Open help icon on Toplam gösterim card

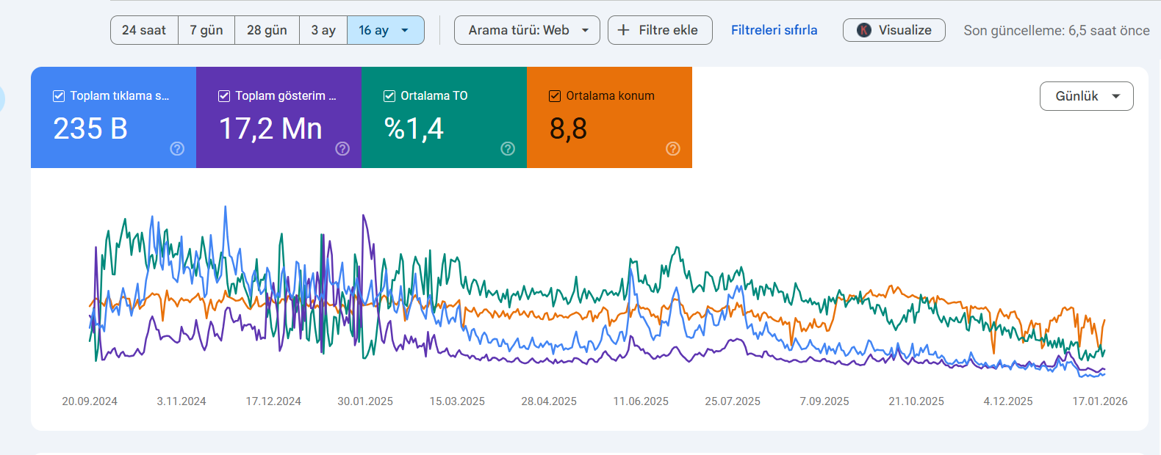coord(342,149)
